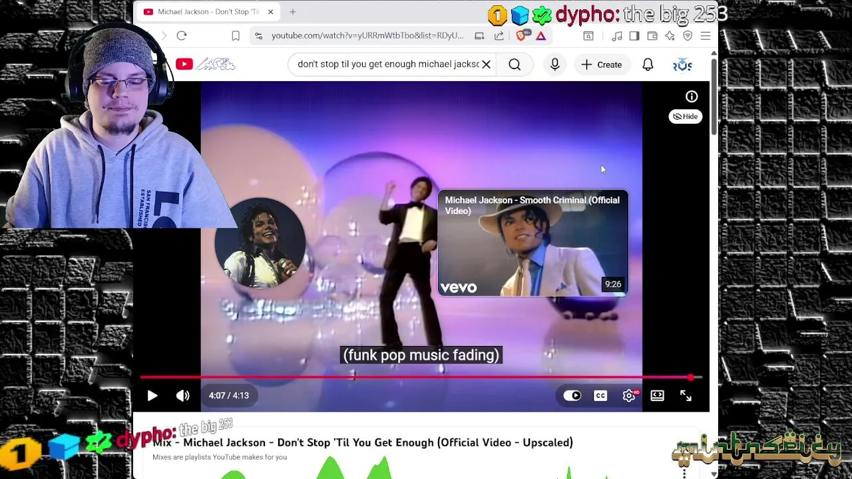
Task: Click the Brave Rewards triangle icon
Action: 541,36
